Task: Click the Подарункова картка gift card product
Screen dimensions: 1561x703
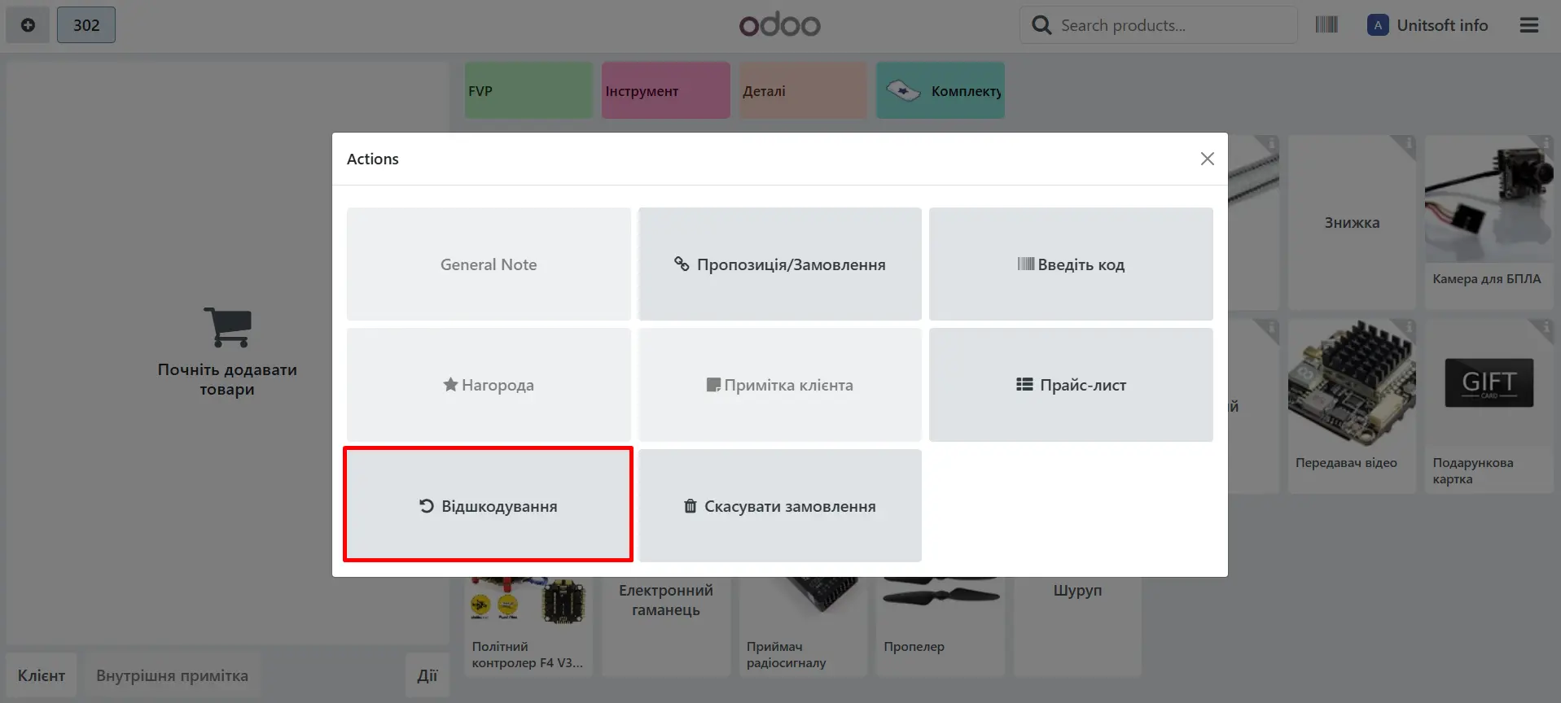Action: [1488, 407]
